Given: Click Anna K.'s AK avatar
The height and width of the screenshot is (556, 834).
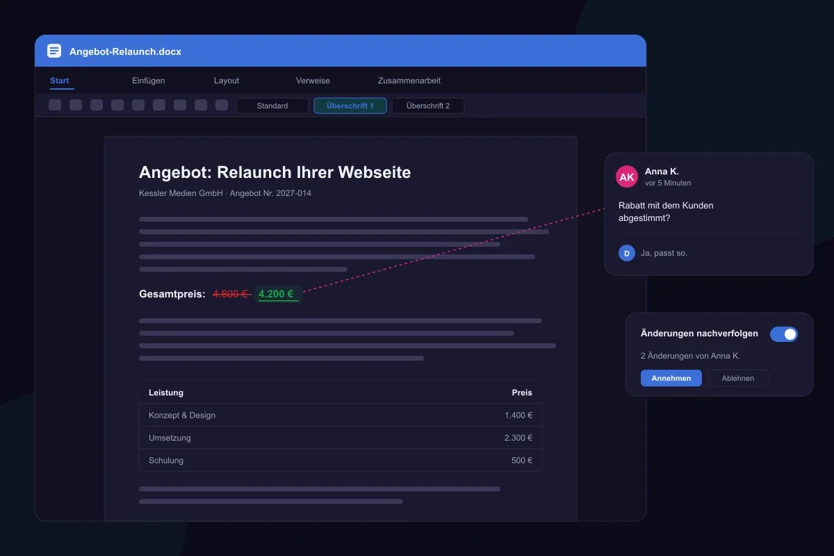Looking at the screenshot, I should point(627,177).
